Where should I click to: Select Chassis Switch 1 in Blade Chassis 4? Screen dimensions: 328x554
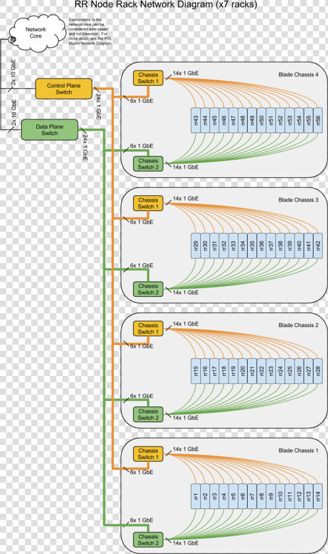click(148, 78)
